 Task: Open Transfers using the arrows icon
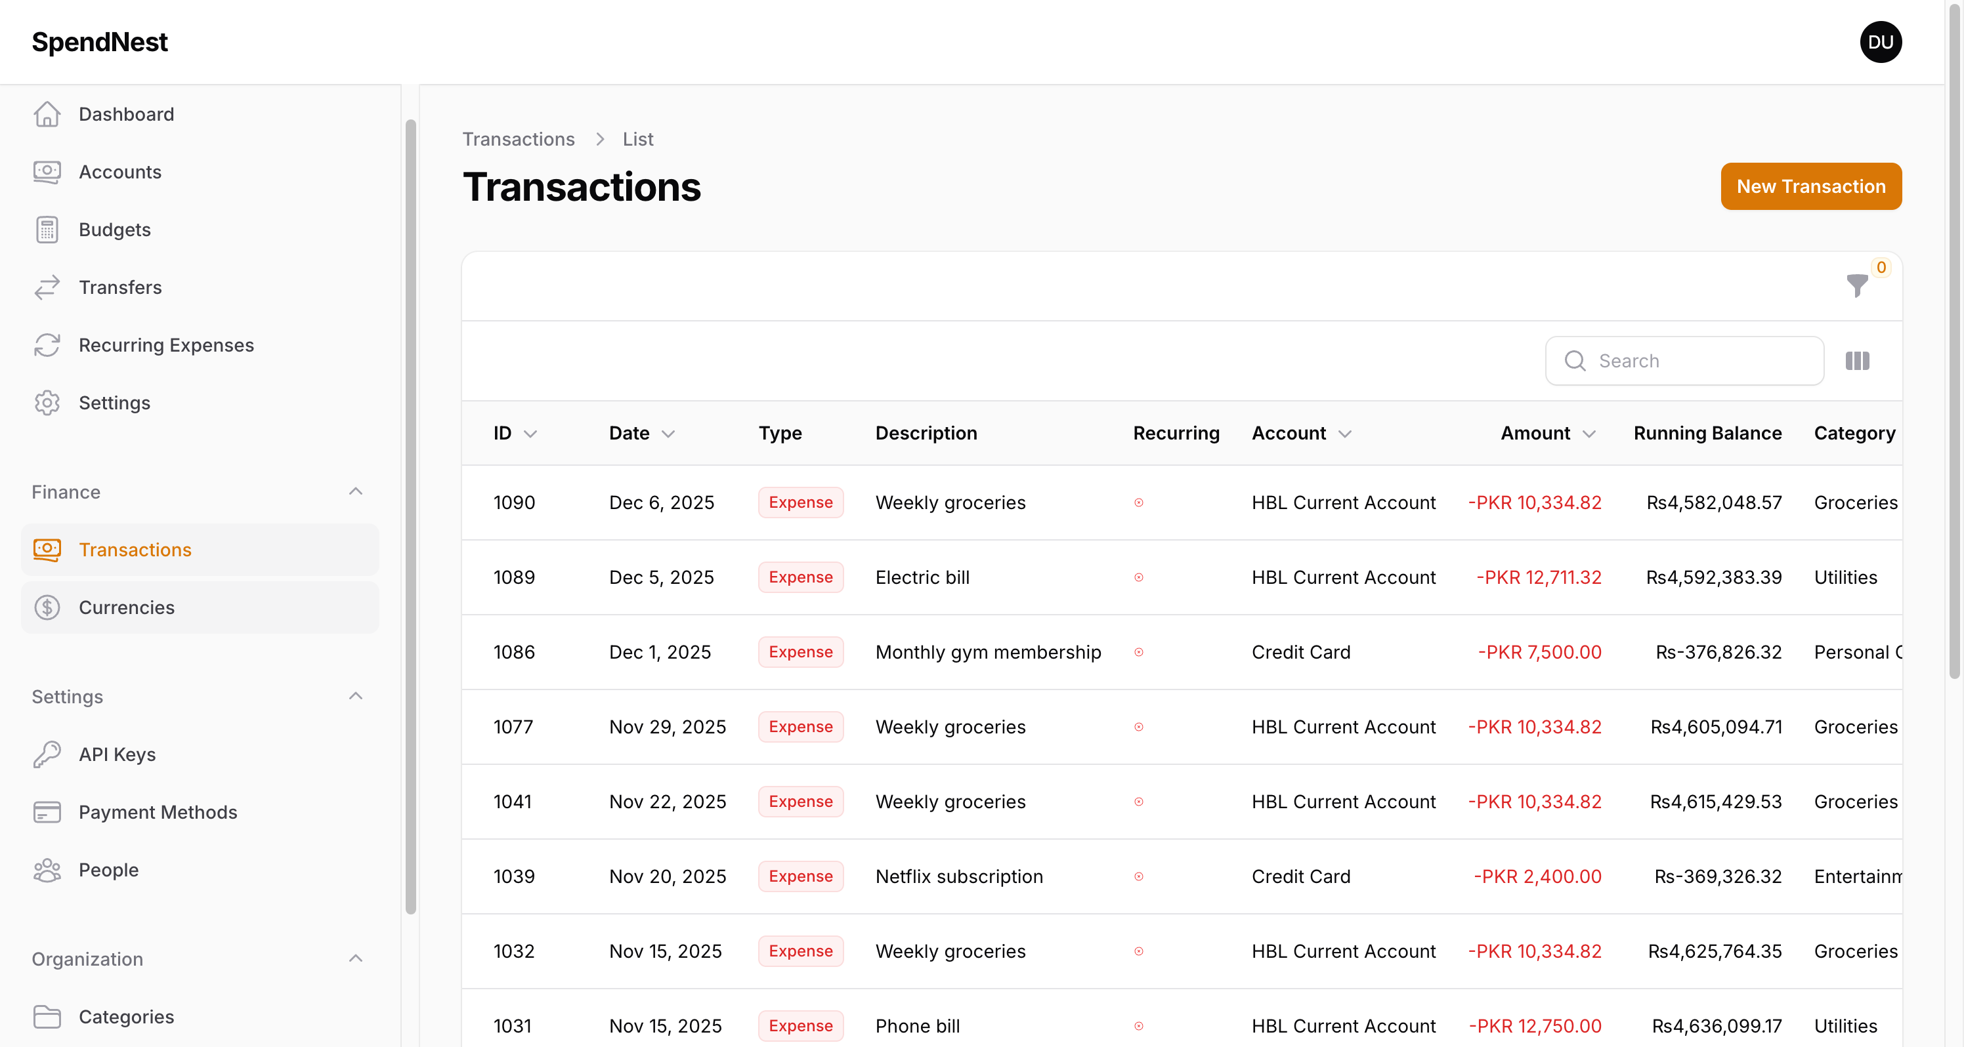[47, 287]
